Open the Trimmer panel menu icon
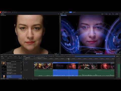The height and width of the screenshot is (91, 121). pyautogui.click(x=58, y=14)
